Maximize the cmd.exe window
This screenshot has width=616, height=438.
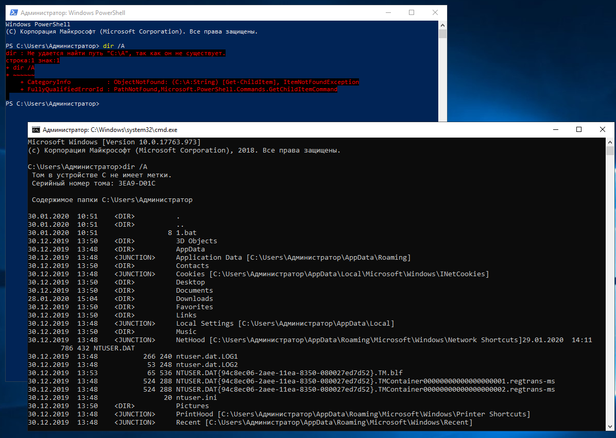(579, 130)
